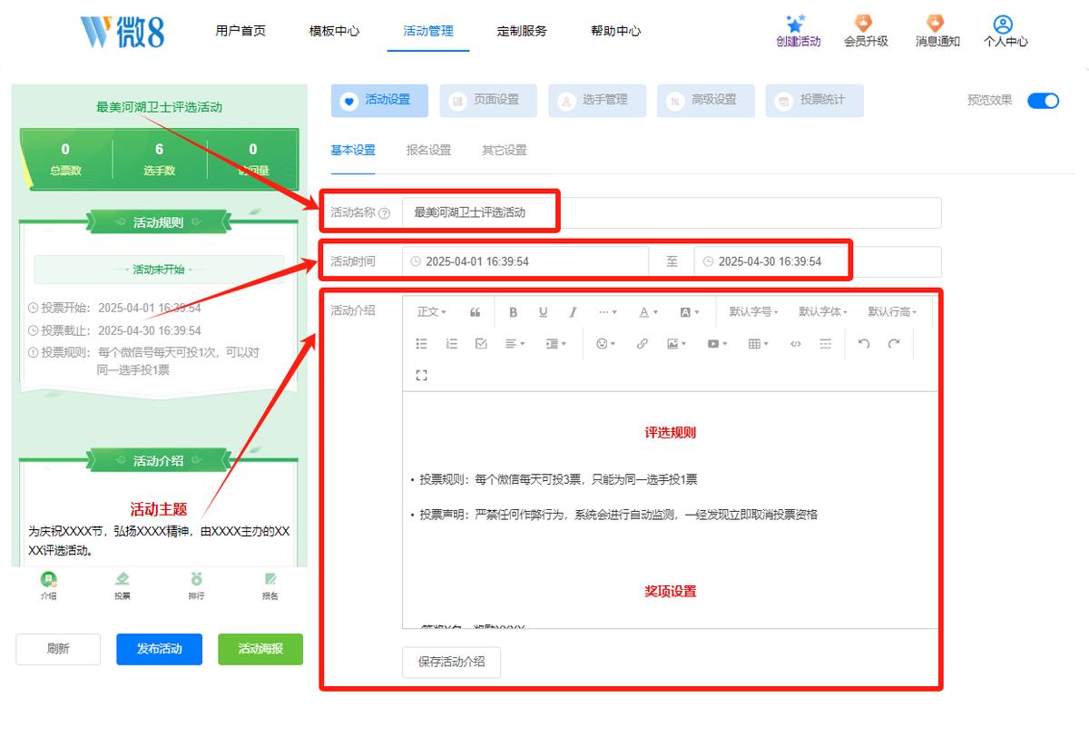
Task: Select the 页面设置 tab
Action: click(x=488, y=101)
